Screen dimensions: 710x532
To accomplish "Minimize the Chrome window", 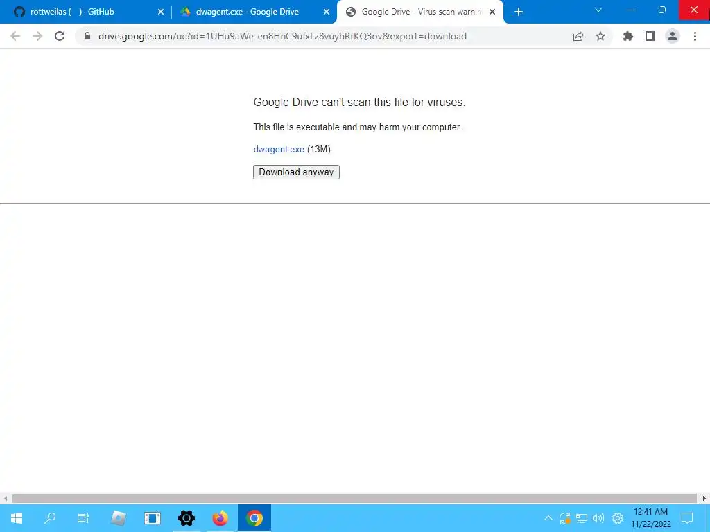I will coord(630,10).
